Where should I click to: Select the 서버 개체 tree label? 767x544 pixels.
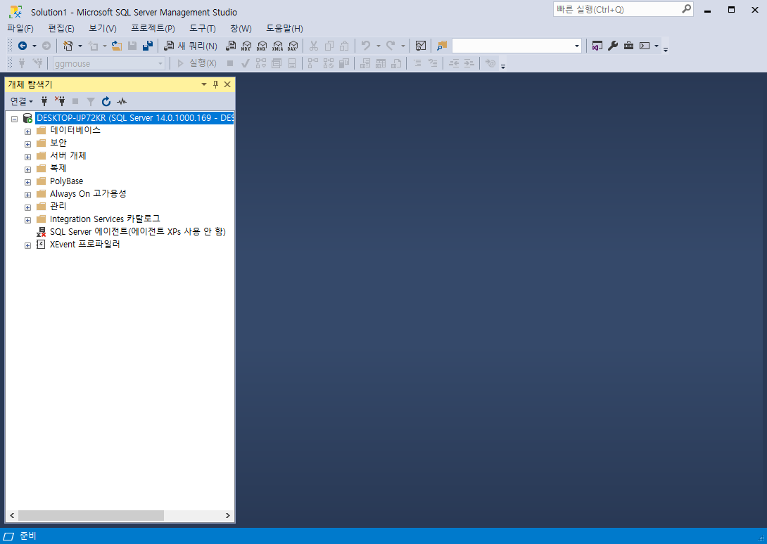[x=68, y=155]
